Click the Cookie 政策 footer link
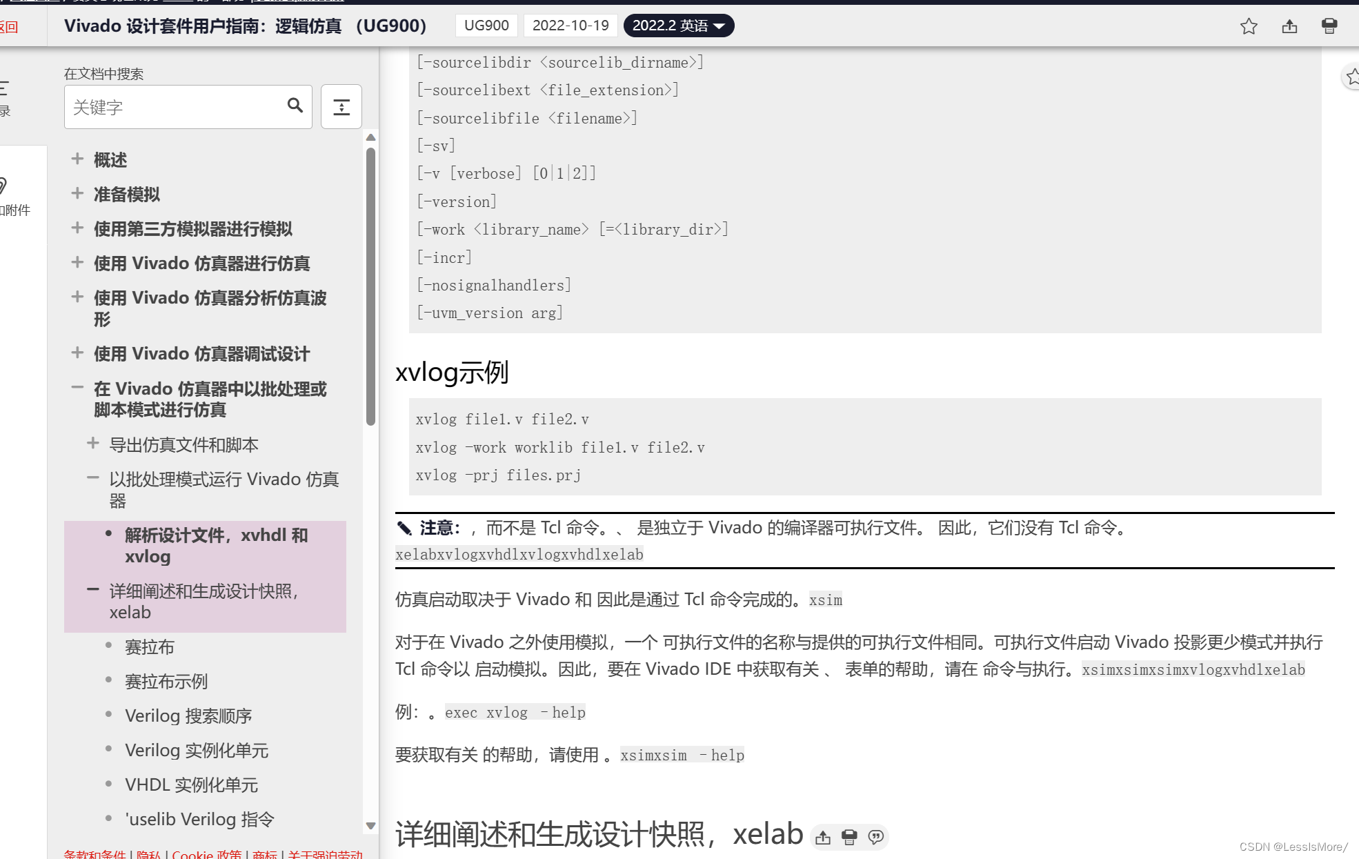The width and height of the screenshot is (1359, 859). click(x=207, y=854)
